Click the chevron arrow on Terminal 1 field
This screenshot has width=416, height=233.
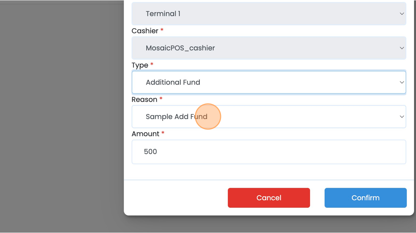pyautogui.click(x=402, y=14)
